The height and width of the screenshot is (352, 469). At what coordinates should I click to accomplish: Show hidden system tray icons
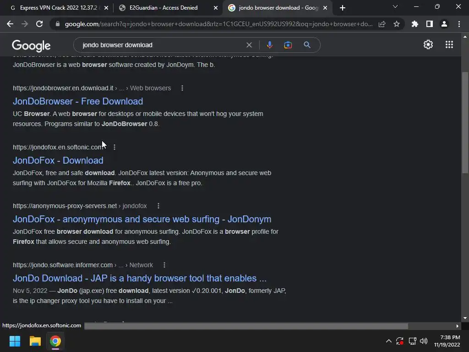388,341
